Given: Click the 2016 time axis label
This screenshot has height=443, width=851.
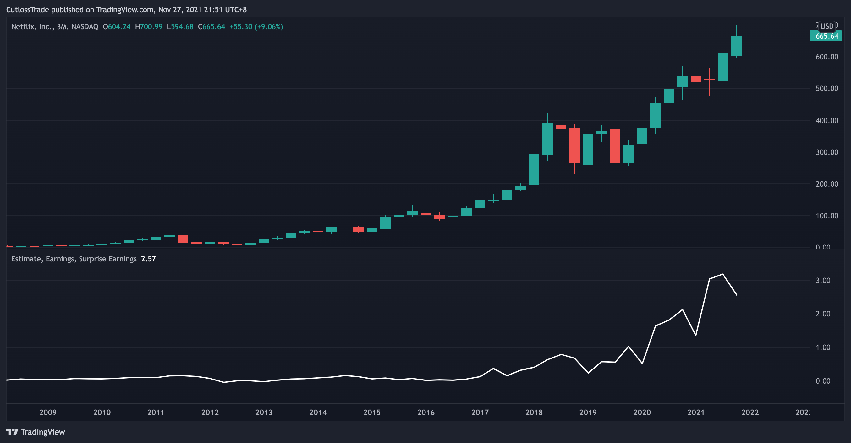Looking at the screenshot, I should pyautogui.click(x=426, y=412).
